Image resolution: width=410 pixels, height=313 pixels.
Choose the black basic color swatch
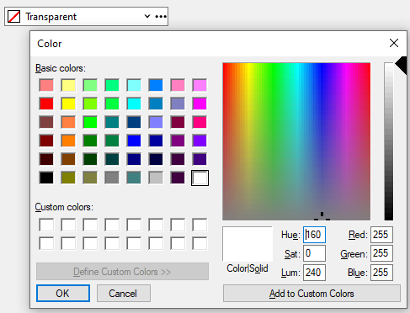[46, 178]
